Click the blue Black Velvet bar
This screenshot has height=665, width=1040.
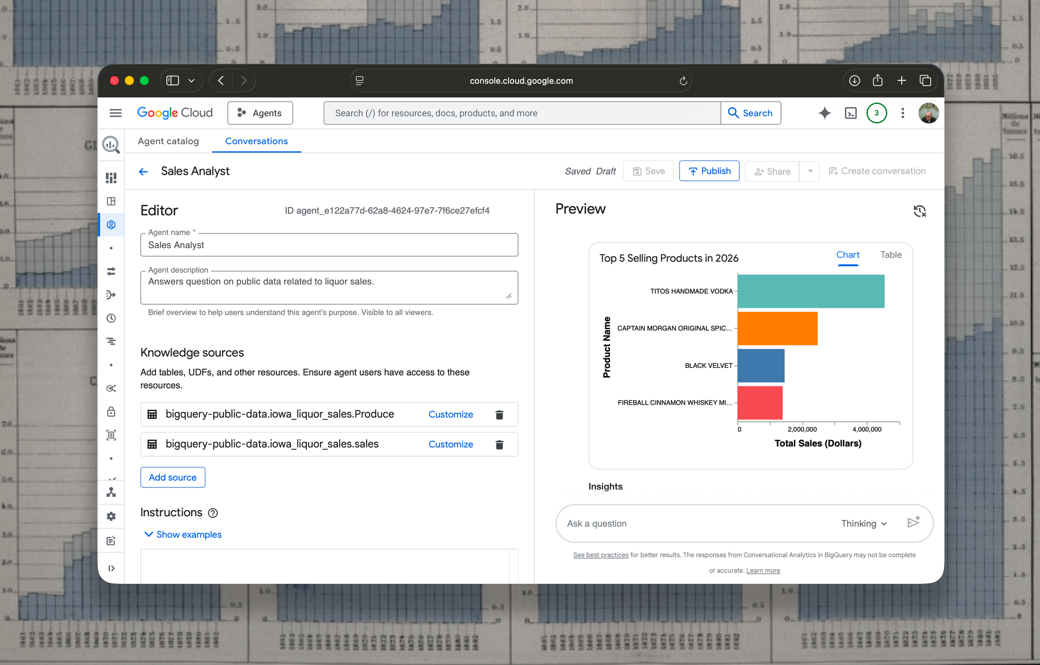click(x=761, y=366)
